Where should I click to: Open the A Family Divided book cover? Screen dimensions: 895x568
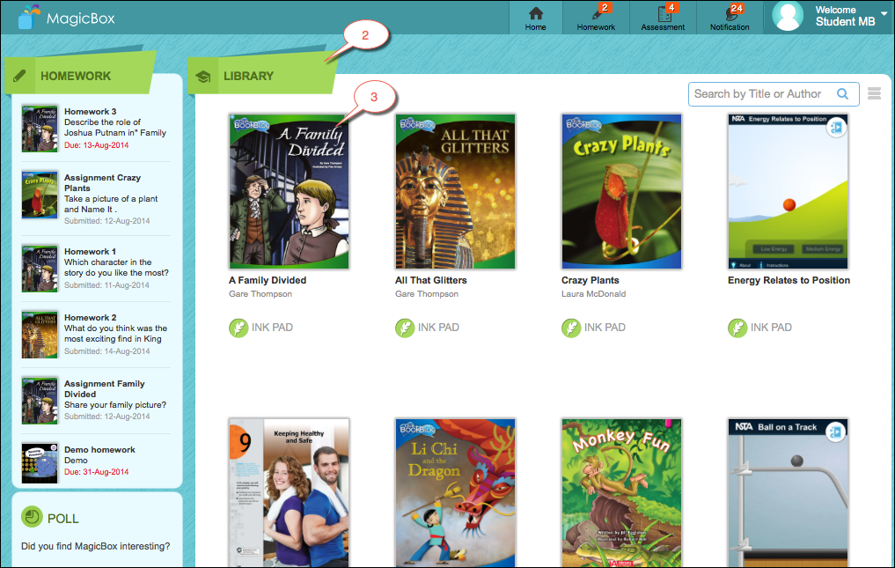point(289,191)
